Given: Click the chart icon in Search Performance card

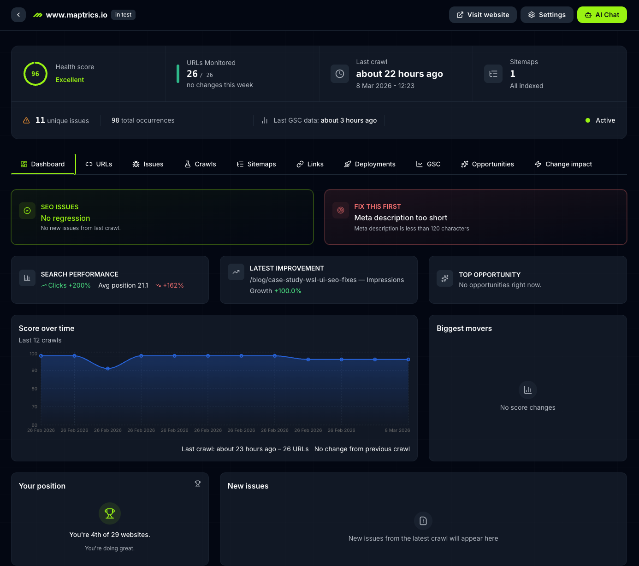Looking at the screenshot, I should click(27, 278).
